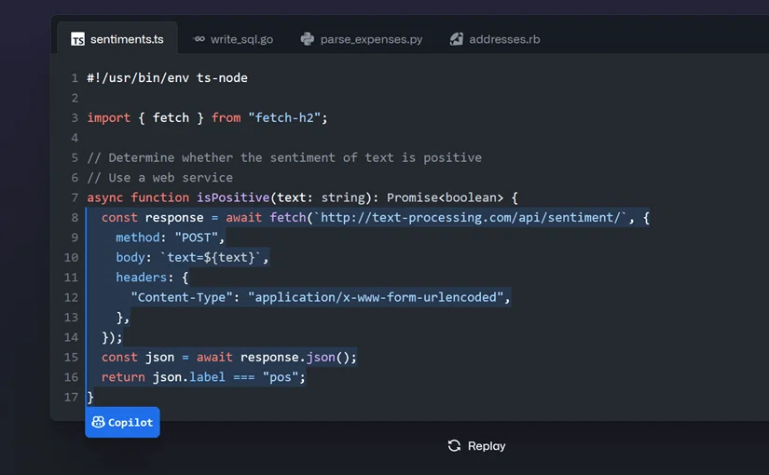Screen dimensions: 769x475
Task: Click the 'return' keyword on line 16
Action: click(x=123, y=377)
